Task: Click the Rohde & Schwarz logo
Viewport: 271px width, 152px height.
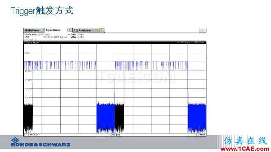Action: (x=41, y=142)
